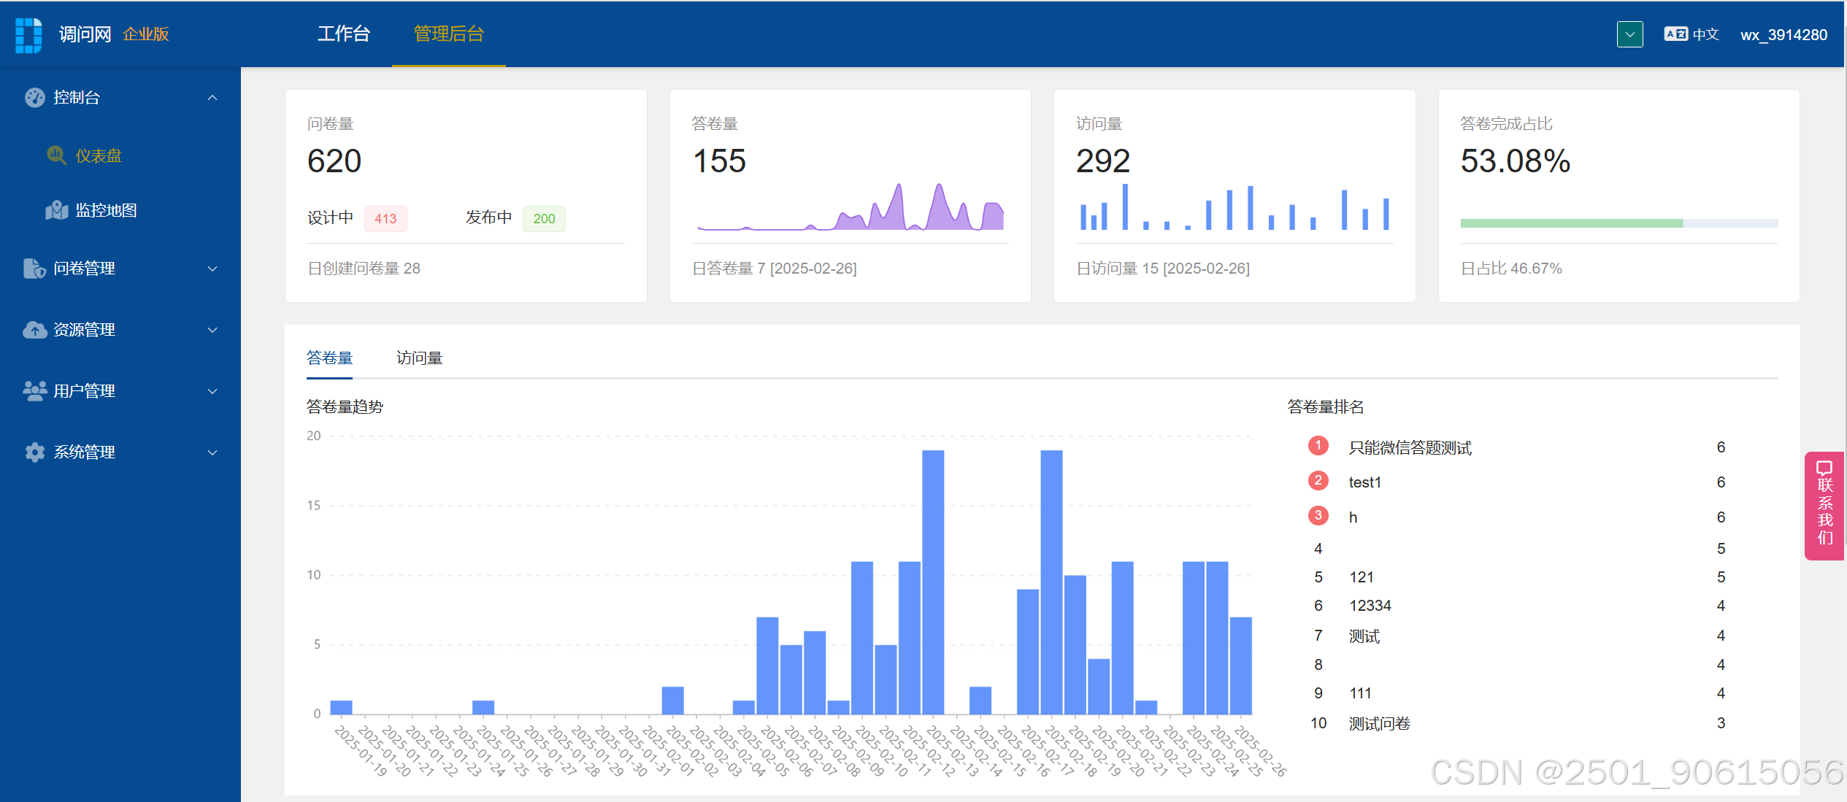This screenshot has width=1847, height=802.
Task: Click the 仪表盘 chart magnifier icon
Action: [x=56, y=155]
